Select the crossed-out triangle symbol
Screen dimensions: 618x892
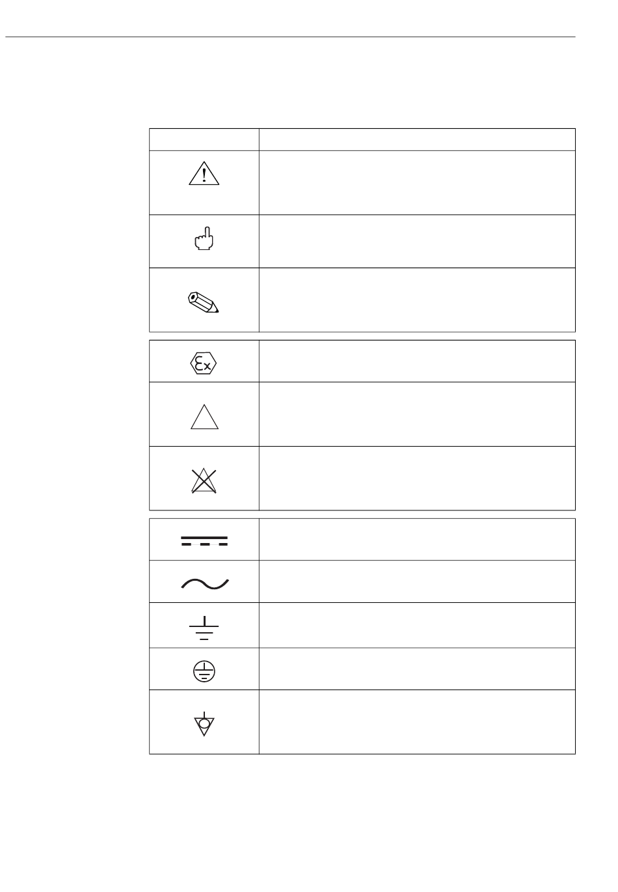[204, 481]
